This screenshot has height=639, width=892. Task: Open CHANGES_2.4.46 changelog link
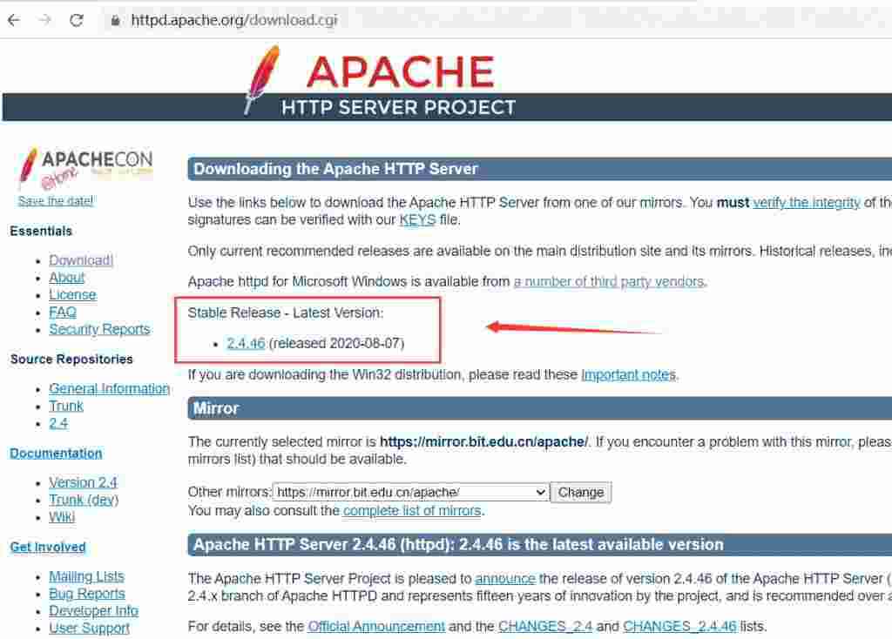tap(679, 626)
